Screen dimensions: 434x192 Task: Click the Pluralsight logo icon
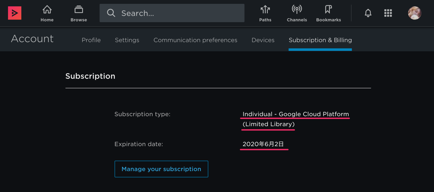tap(15, 13)
